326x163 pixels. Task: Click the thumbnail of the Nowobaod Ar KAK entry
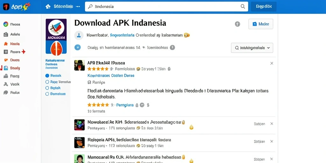click(x=79, y=125)
